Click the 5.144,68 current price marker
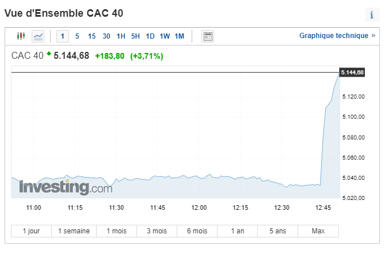 click(x=352, y=72)
